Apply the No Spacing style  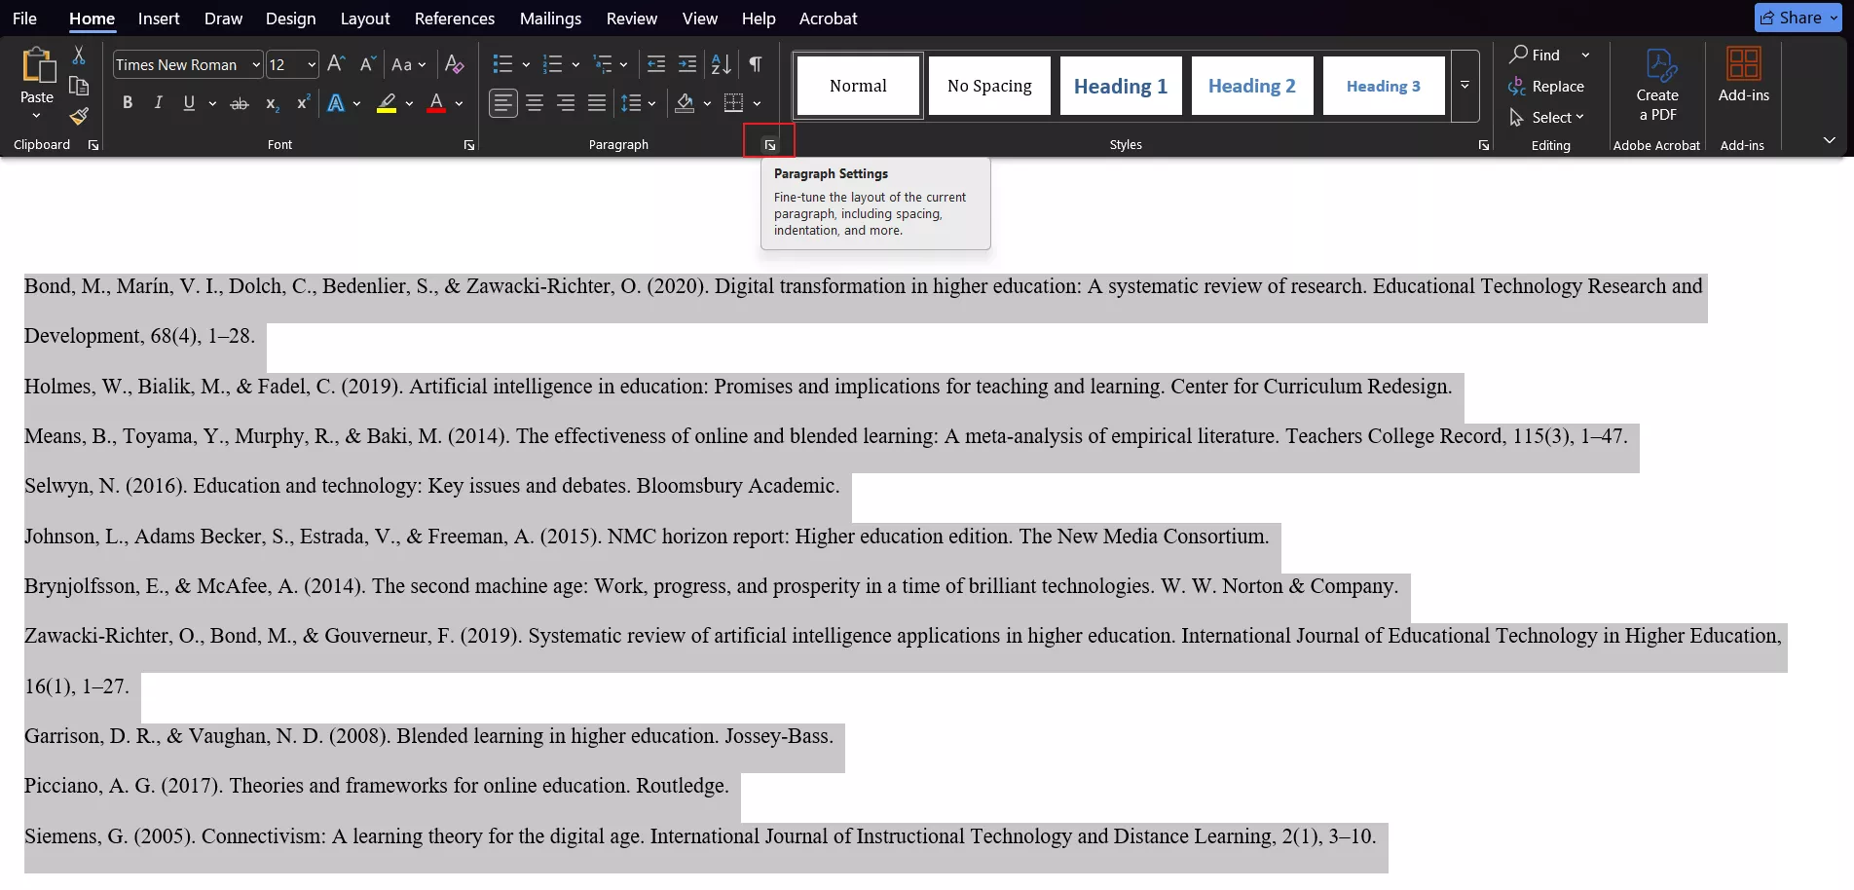click(989, 86)
